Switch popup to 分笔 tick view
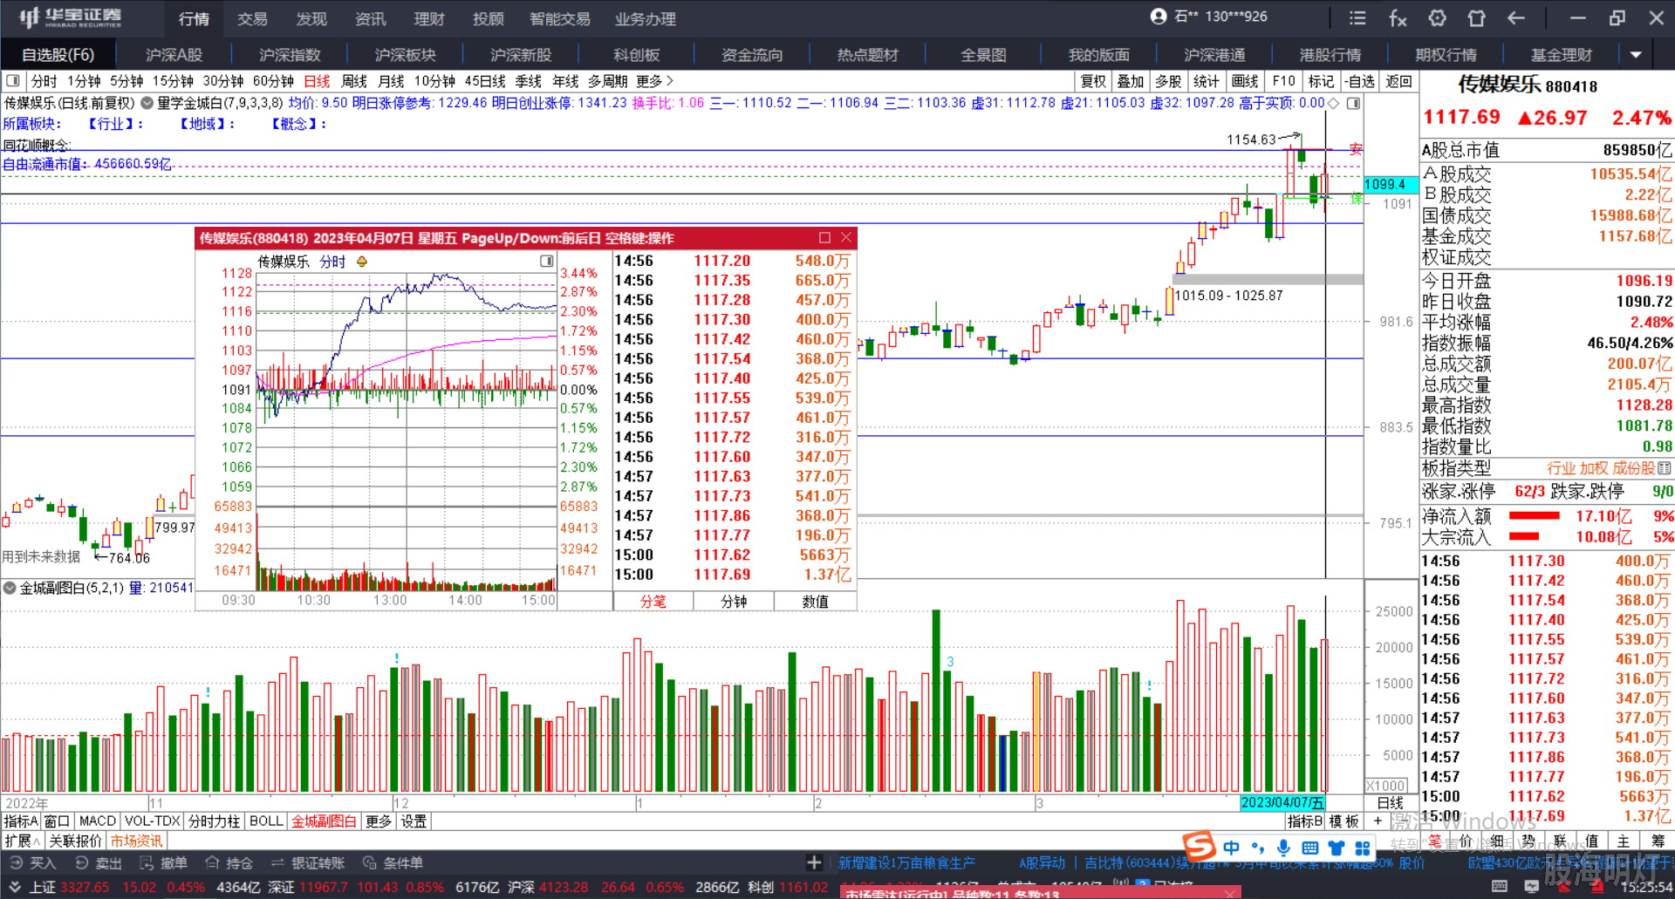 pos(653,602)
